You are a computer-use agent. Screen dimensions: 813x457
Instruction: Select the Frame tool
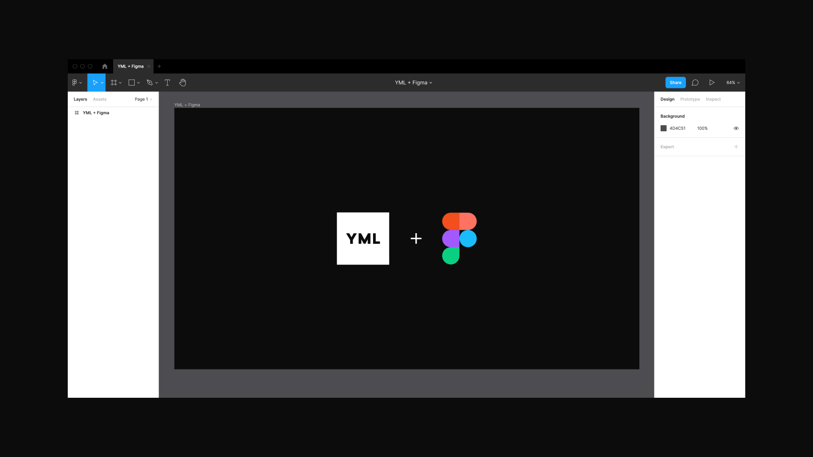[113, 83]
